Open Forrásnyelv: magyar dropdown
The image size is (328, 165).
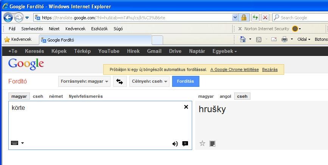84,82
